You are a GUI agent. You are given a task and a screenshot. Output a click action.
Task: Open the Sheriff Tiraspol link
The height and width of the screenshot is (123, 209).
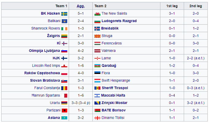[x=115, y=88]
